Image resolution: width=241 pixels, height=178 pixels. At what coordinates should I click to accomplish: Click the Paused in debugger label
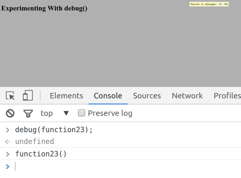tap(203, 4)
